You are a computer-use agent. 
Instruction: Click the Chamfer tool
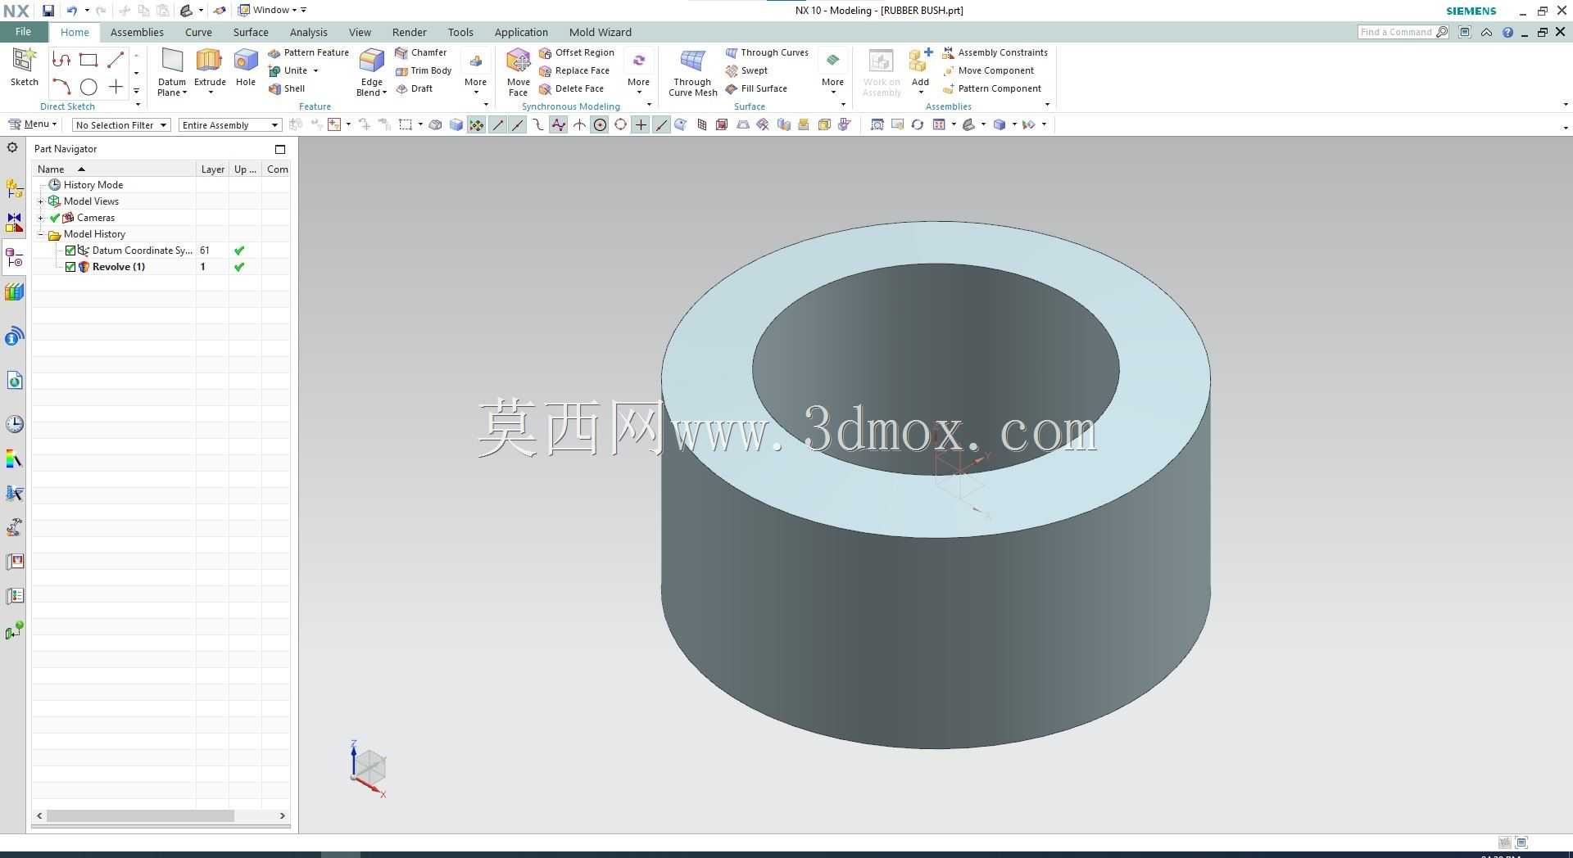coord(421,52)
